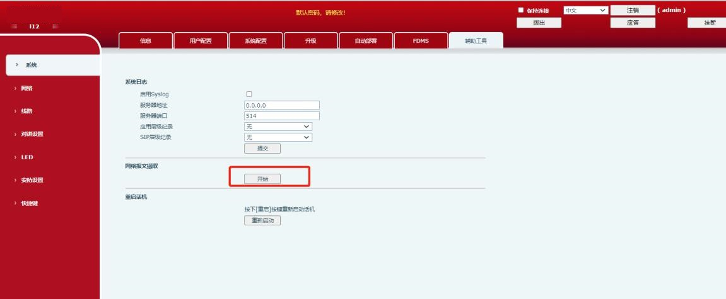Image resolution: width=726 pixels, height=299 pixels.
Task: Click the (admin) user label
Action: [x=671, y=10]
